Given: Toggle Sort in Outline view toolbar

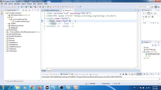Looking at the screenshot, I should point(153,45).
